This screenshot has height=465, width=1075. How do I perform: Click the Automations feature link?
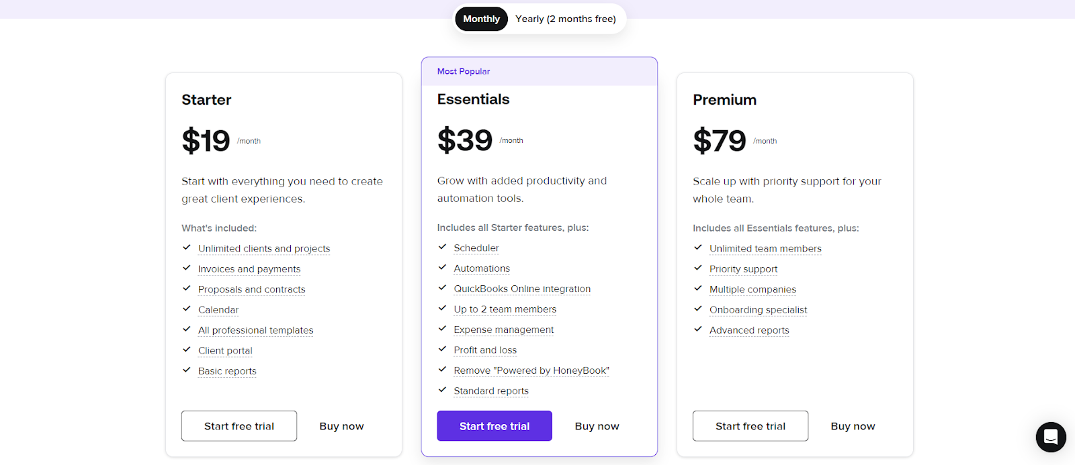(482, 268)
